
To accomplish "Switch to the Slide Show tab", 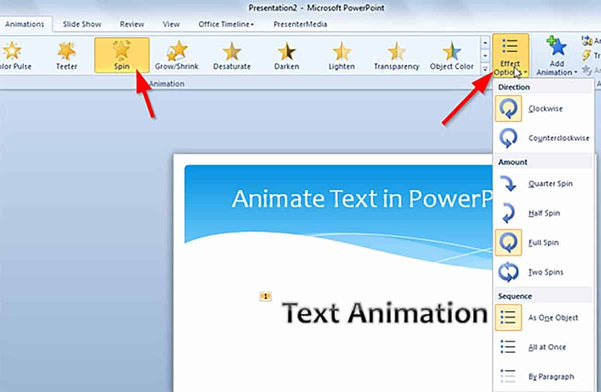I will pos(82,24).
